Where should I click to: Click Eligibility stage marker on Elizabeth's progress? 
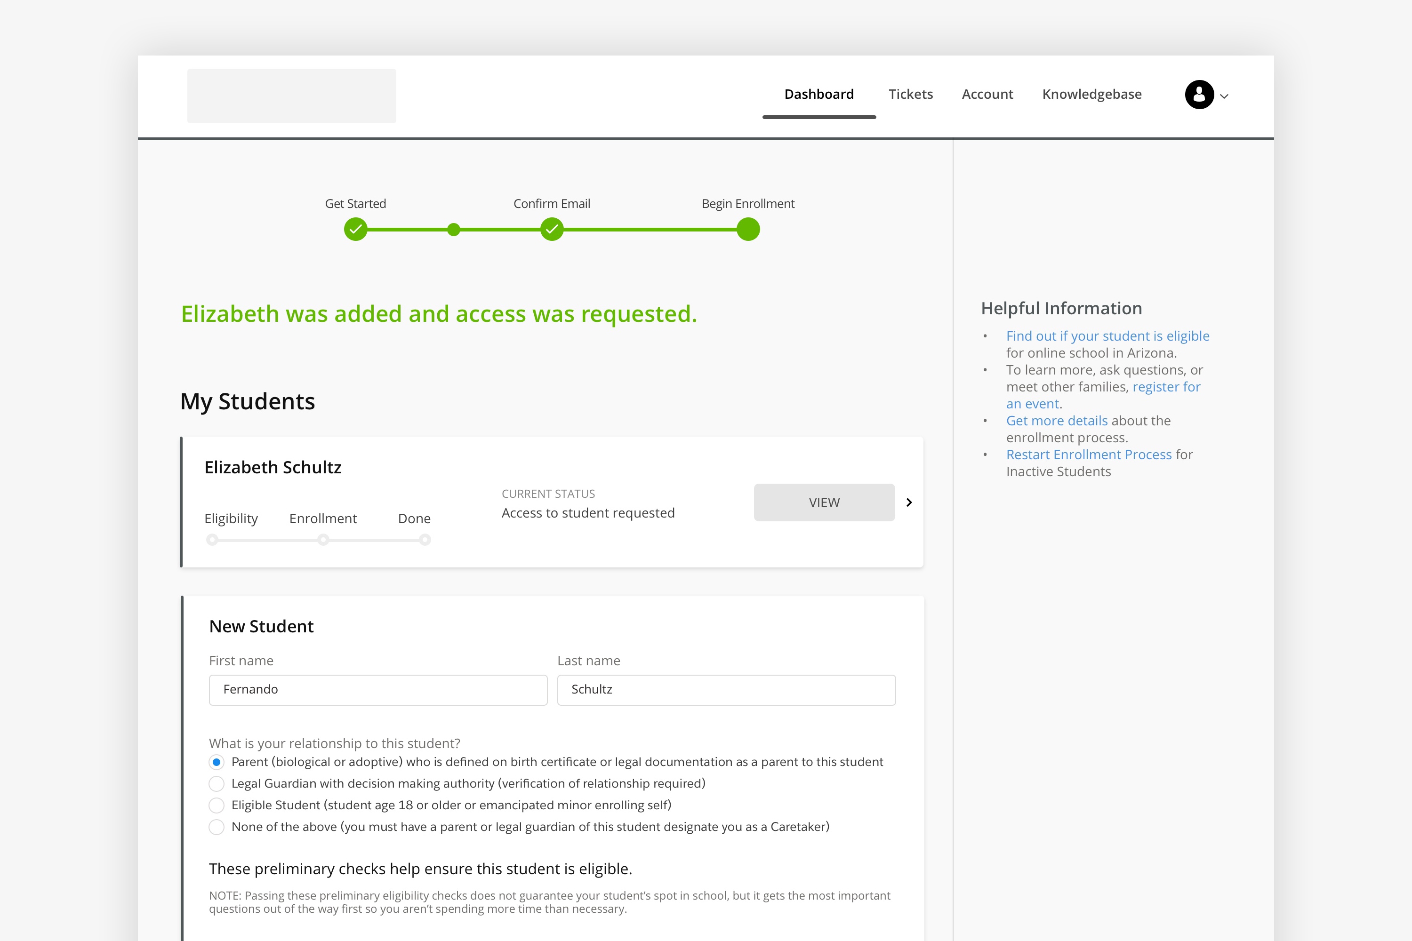(x=212, y=540)
